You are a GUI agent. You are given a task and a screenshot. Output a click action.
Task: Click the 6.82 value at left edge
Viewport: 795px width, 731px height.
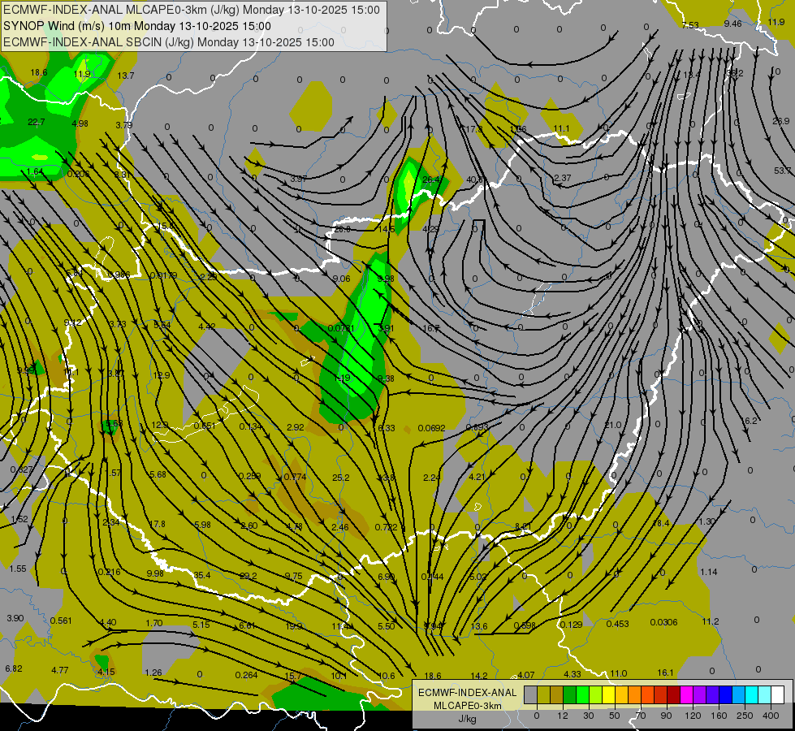pos(14,668)
